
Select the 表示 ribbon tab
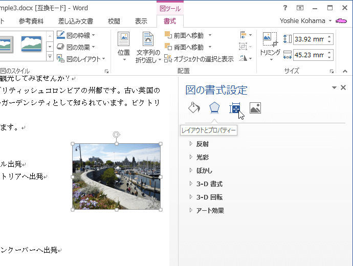[141, 21]
